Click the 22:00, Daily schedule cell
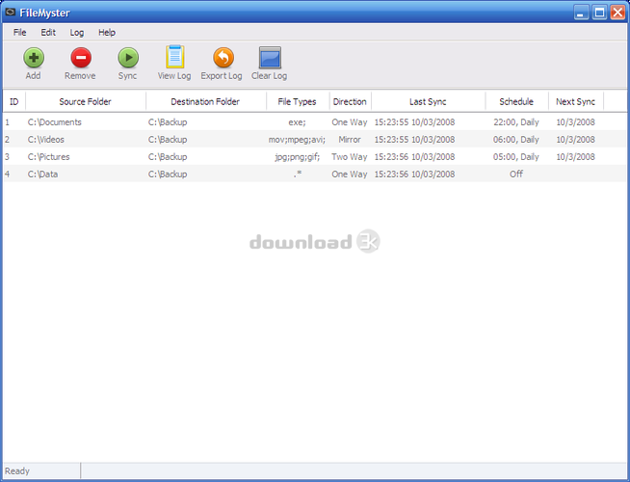 (x=516, y=122)
